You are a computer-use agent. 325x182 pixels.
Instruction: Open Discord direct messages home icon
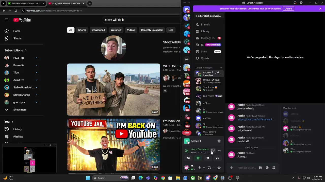(187, 10)
